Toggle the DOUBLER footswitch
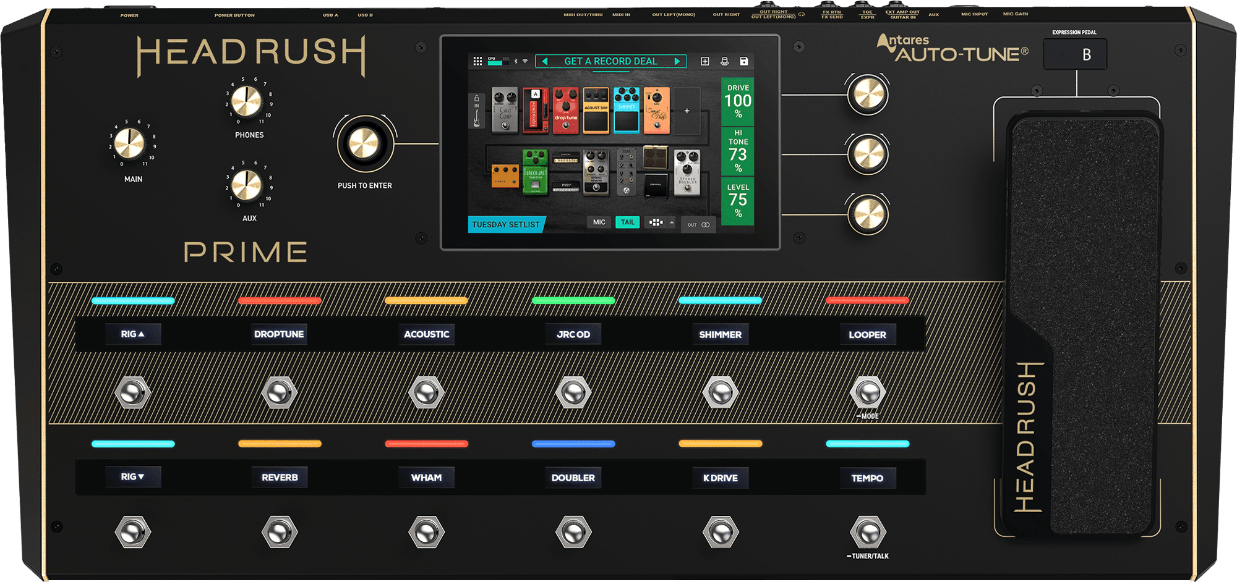 [x=573, y=532]
